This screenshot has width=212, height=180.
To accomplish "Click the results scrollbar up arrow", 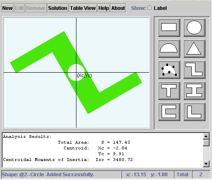I will [206, 136].
